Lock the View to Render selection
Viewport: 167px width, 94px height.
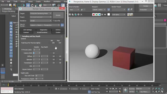pos(62,25)
